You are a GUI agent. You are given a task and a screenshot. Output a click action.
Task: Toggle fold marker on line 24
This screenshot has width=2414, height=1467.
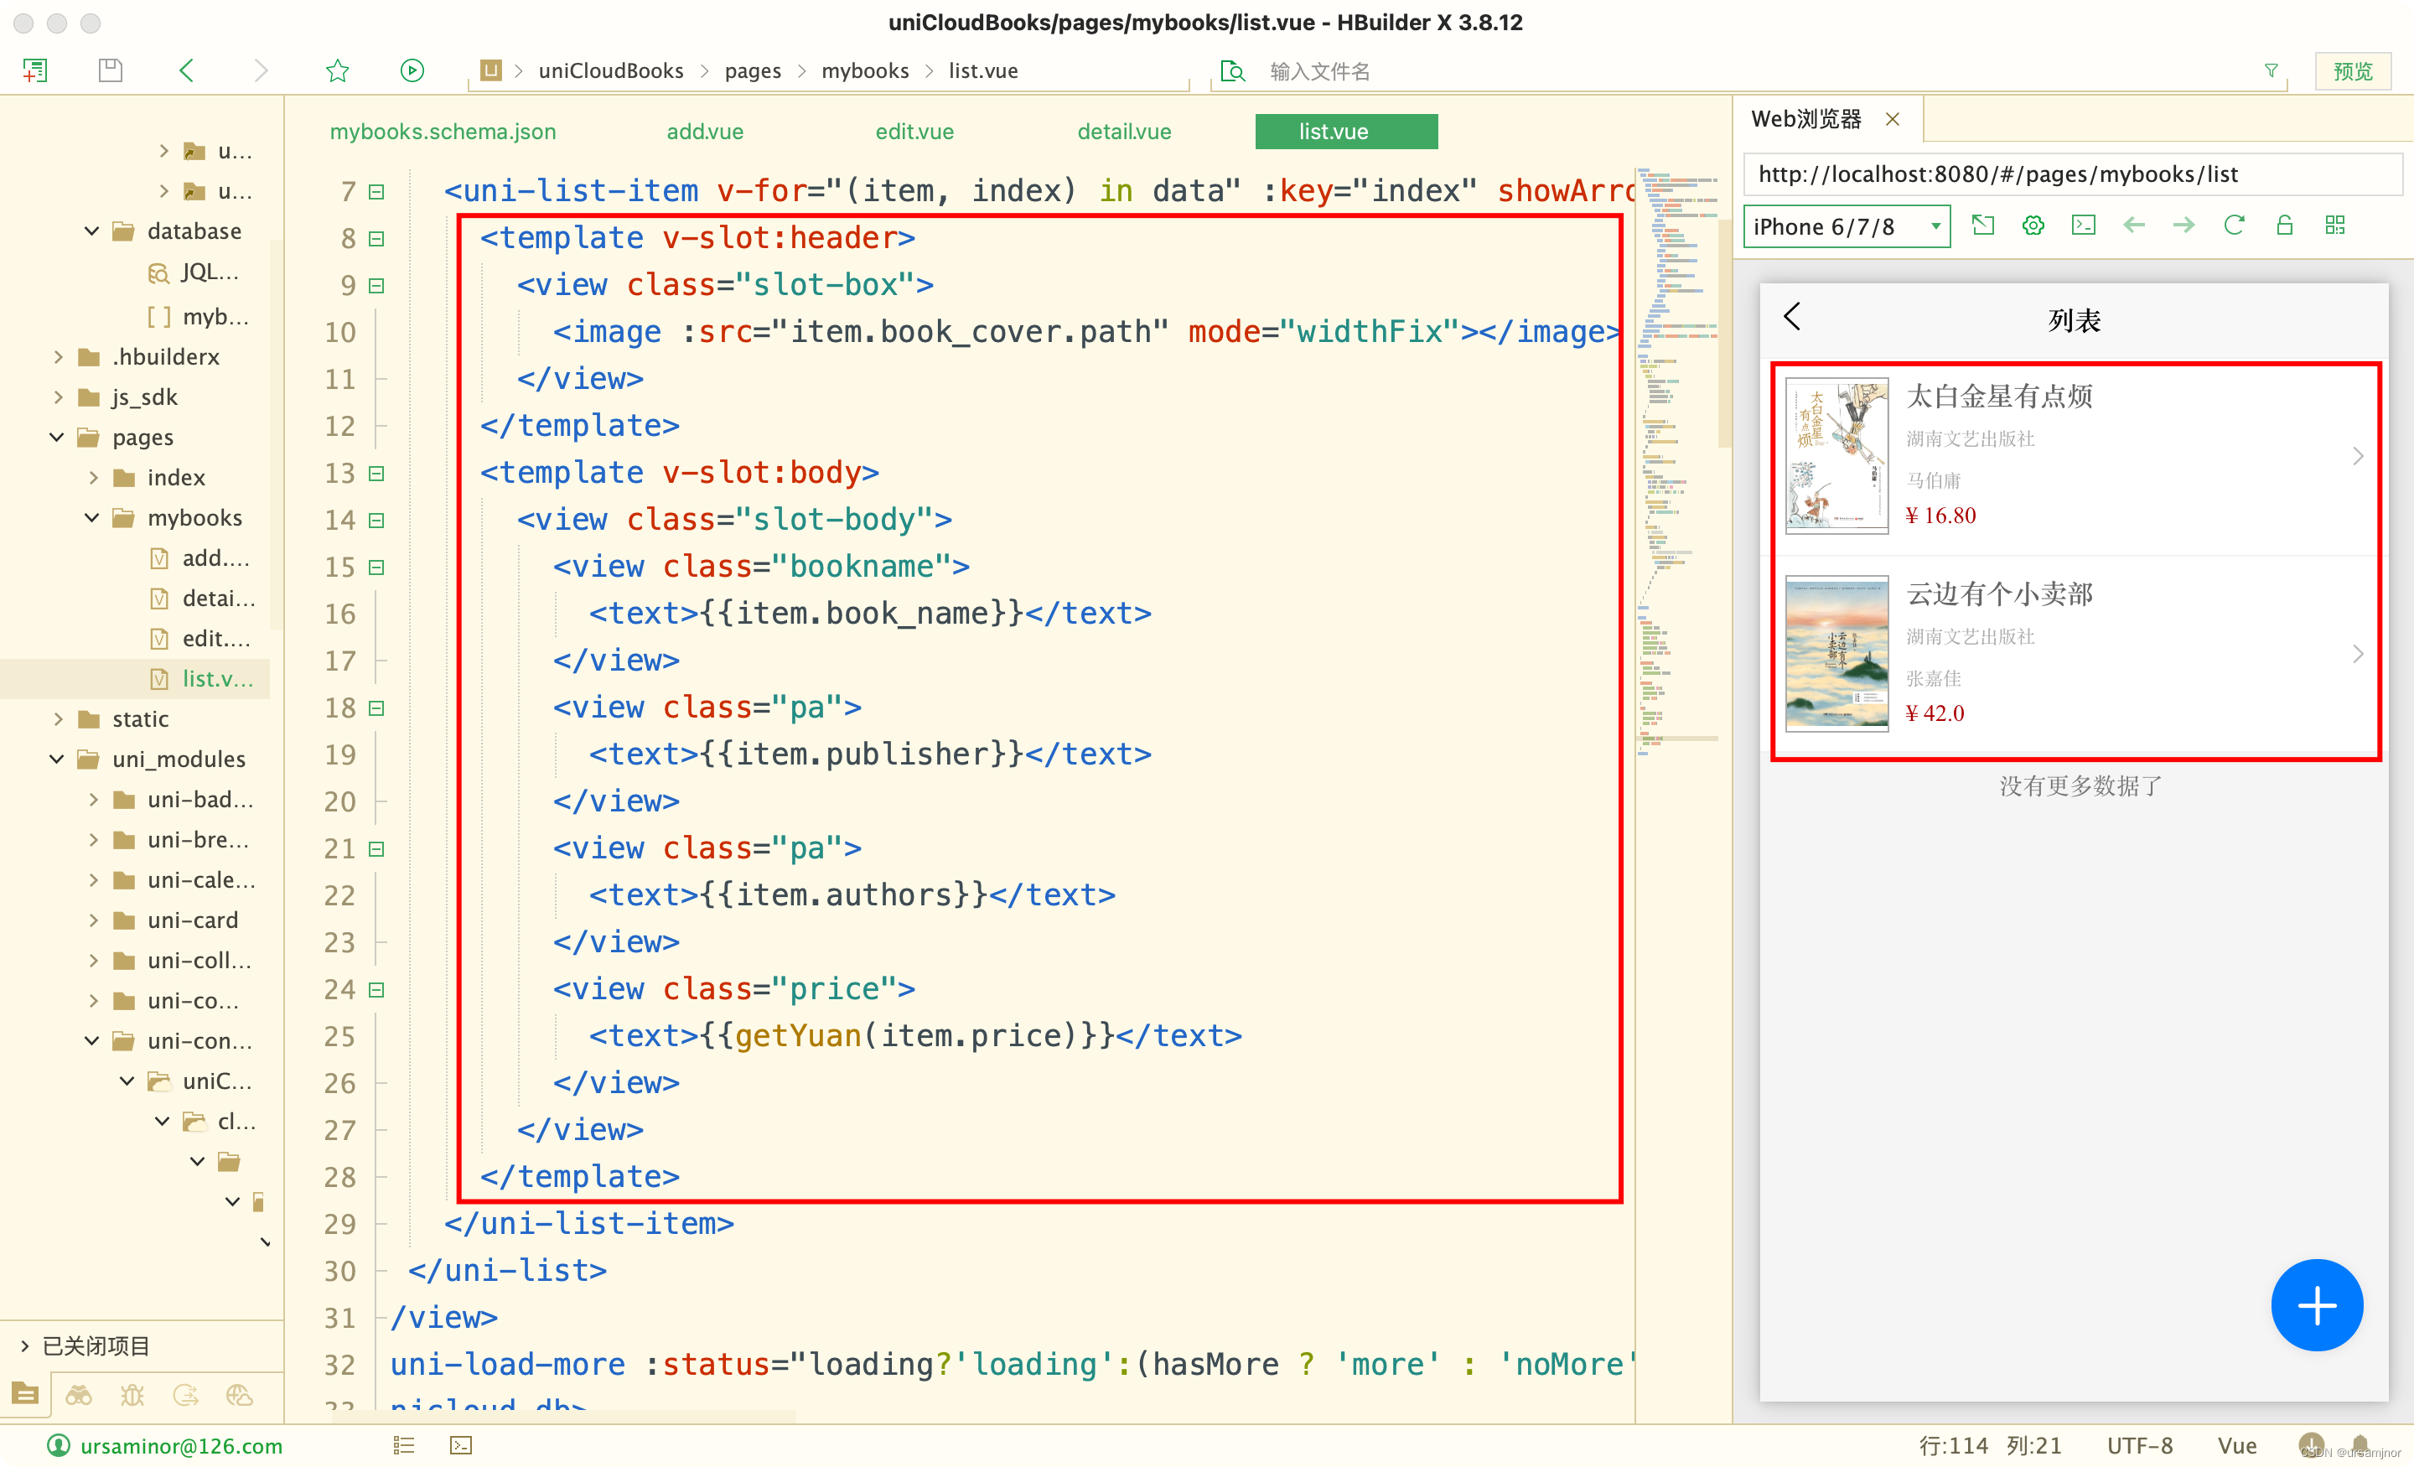376,990
